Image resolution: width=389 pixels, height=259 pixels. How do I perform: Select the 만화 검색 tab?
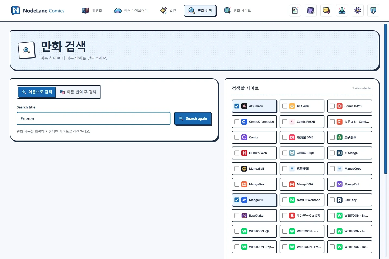point(200,11)
